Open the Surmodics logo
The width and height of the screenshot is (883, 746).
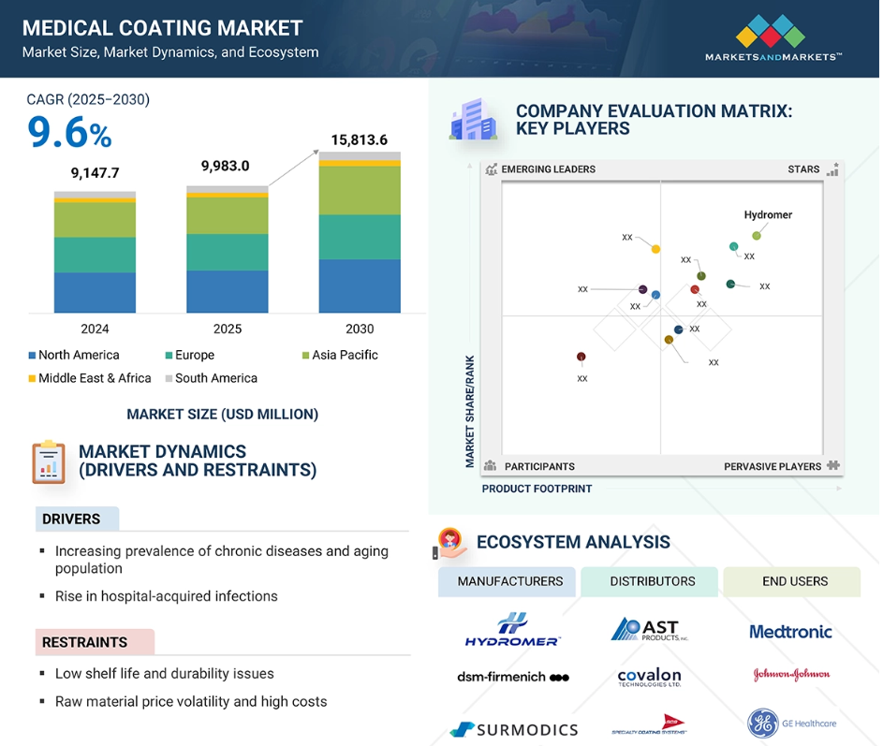point(514,730)
